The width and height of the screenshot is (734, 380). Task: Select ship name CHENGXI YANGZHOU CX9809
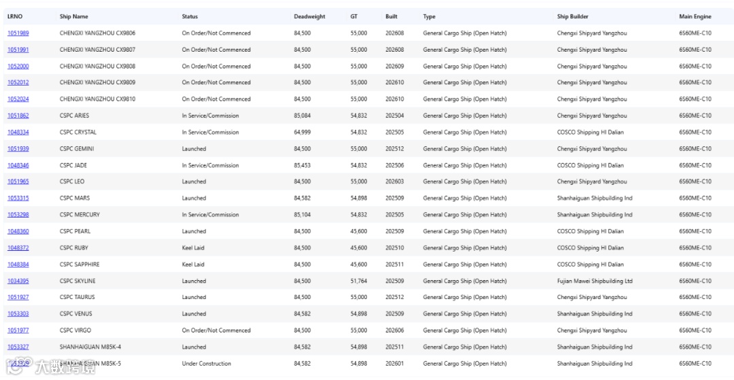pyautogui.click(x=98, y=82)
